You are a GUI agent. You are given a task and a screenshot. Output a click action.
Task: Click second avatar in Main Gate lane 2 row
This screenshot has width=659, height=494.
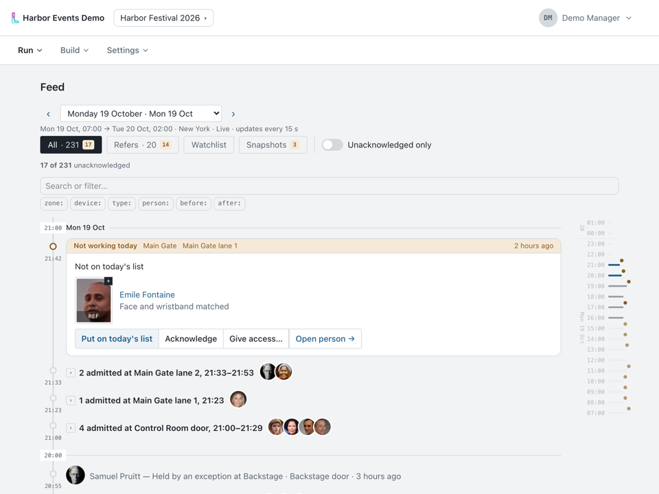pyautogui.click(x=284, y=372)
